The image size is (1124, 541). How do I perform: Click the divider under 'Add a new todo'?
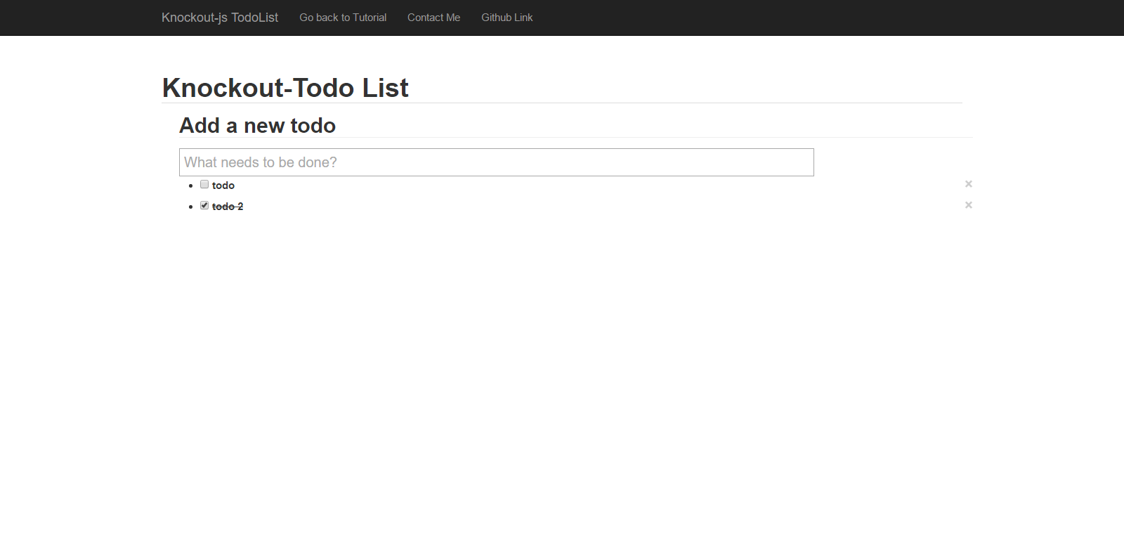pyautogui.click(x=576, y=137)
